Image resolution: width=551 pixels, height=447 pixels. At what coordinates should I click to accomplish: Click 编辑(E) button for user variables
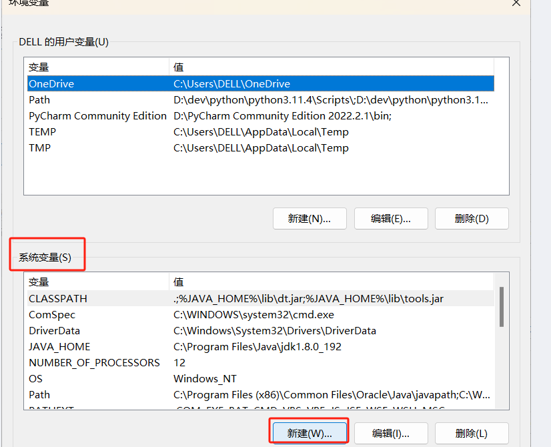pos(390,218)
